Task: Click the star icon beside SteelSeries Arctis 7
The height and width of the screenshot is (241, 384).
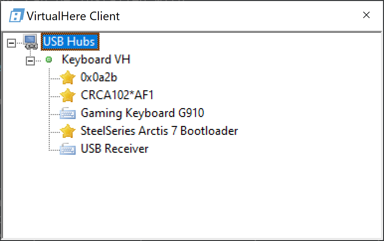Action: coord(67,131)
